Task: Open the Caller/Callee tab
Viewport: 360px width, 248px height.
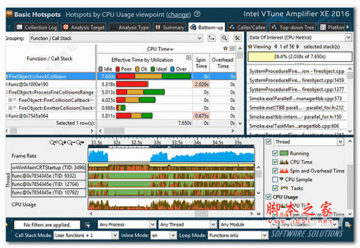Action: [247, 28]
